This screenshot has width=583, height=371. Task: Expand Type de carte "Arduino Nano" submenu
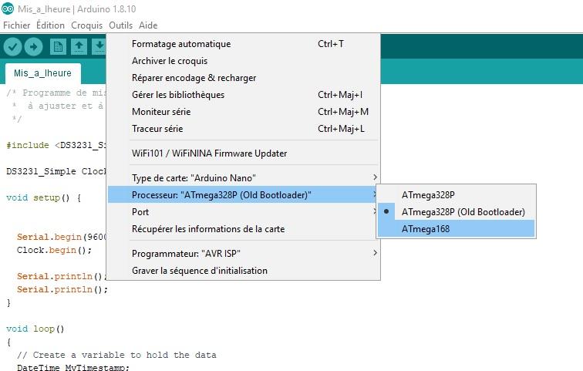tap(244, 178)
